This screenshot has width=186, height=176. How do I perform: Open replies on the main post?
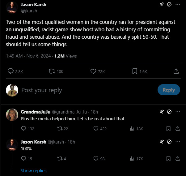pyautogui.click(x=11, y=71)
